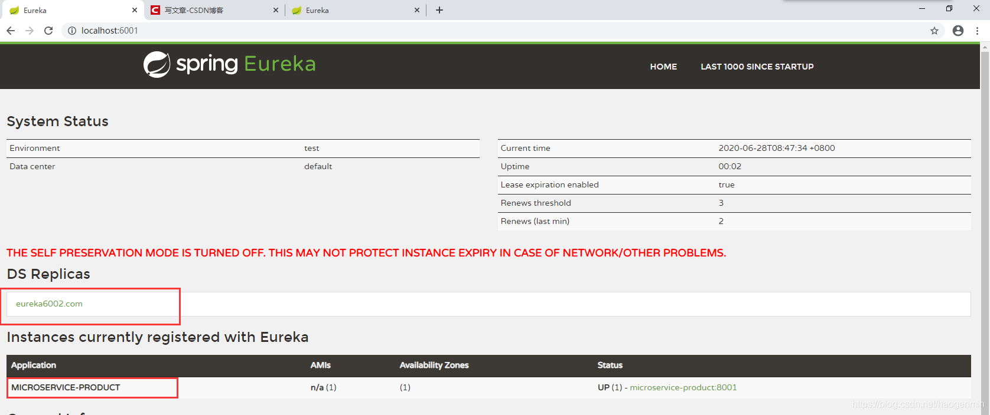Image resolution: width=990 pixels, height=415 pixels.
Task: Open the eureka6002.com replica link
Action: (x=49, y=304)
